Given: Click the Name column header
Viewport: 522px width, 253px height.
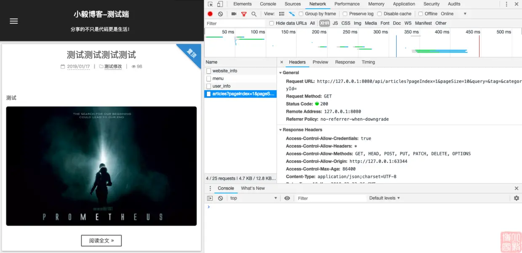Looking at the screenshot, I should [240, 62].
